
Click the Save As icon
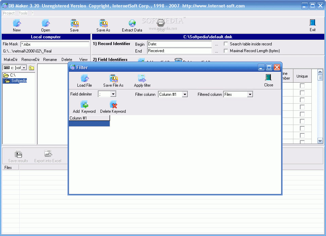103,23
